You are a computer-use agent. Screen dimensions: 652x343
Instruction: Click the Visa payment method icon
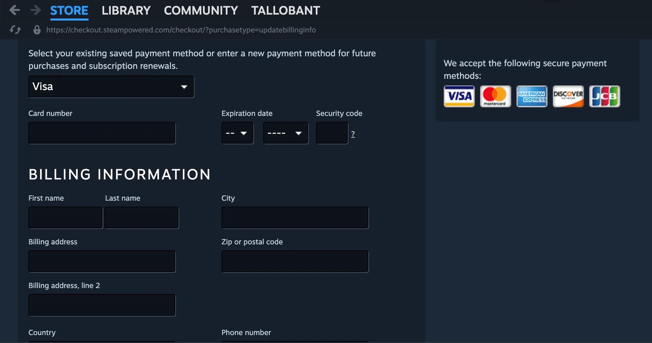pyautogui.click(x=459, y=96)
